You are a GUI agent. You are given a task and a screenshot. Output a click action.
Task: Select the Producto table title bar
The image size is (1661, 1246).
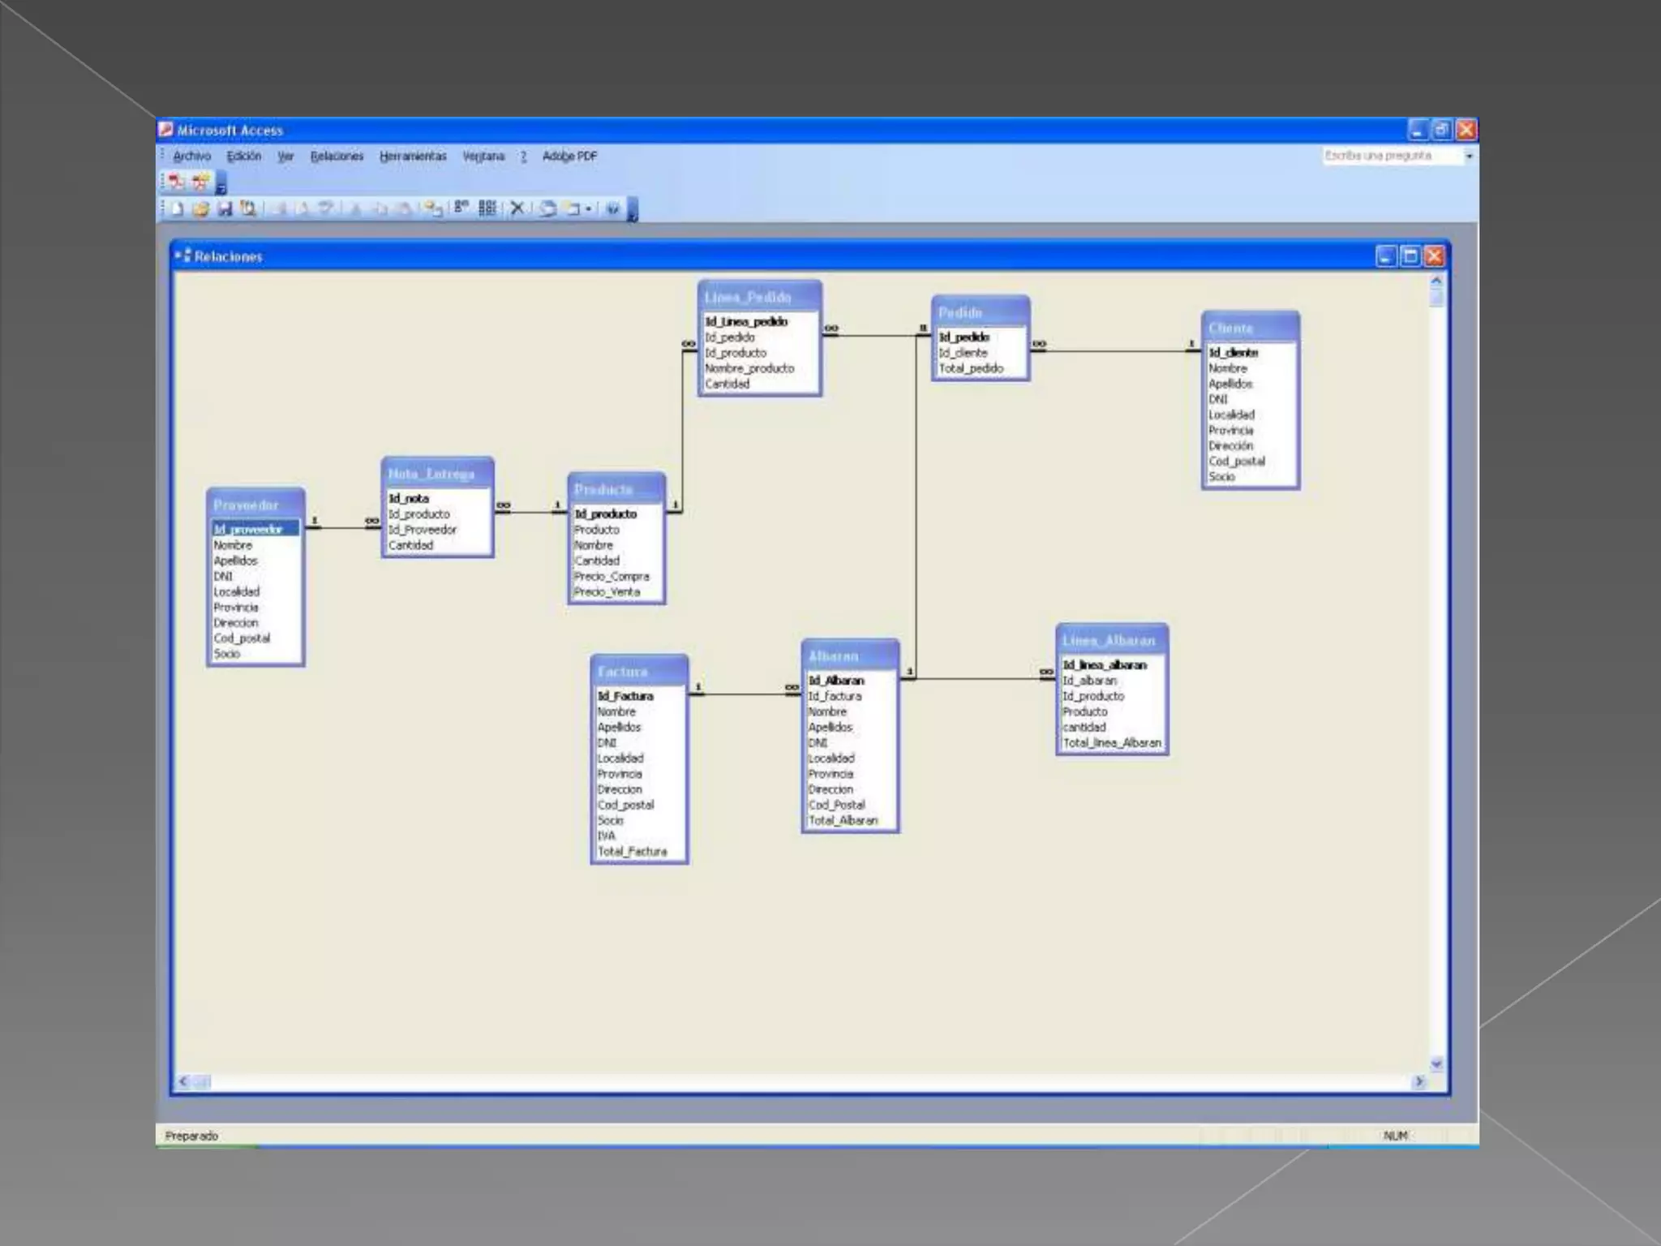[x=616, y=489]
